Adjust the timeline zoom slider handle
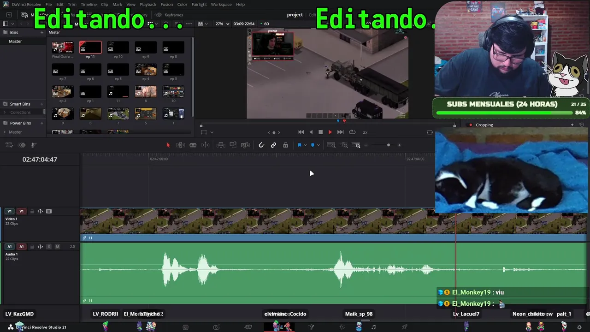The height and width of the screenshot is (332, 590). coord(389,145)
